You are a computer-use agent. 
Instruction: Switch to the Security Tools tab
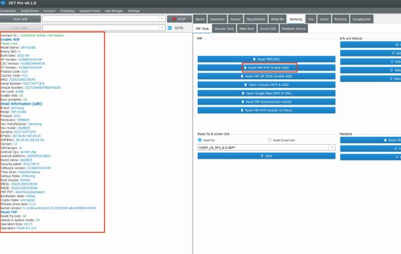click(x=224, y=29)
